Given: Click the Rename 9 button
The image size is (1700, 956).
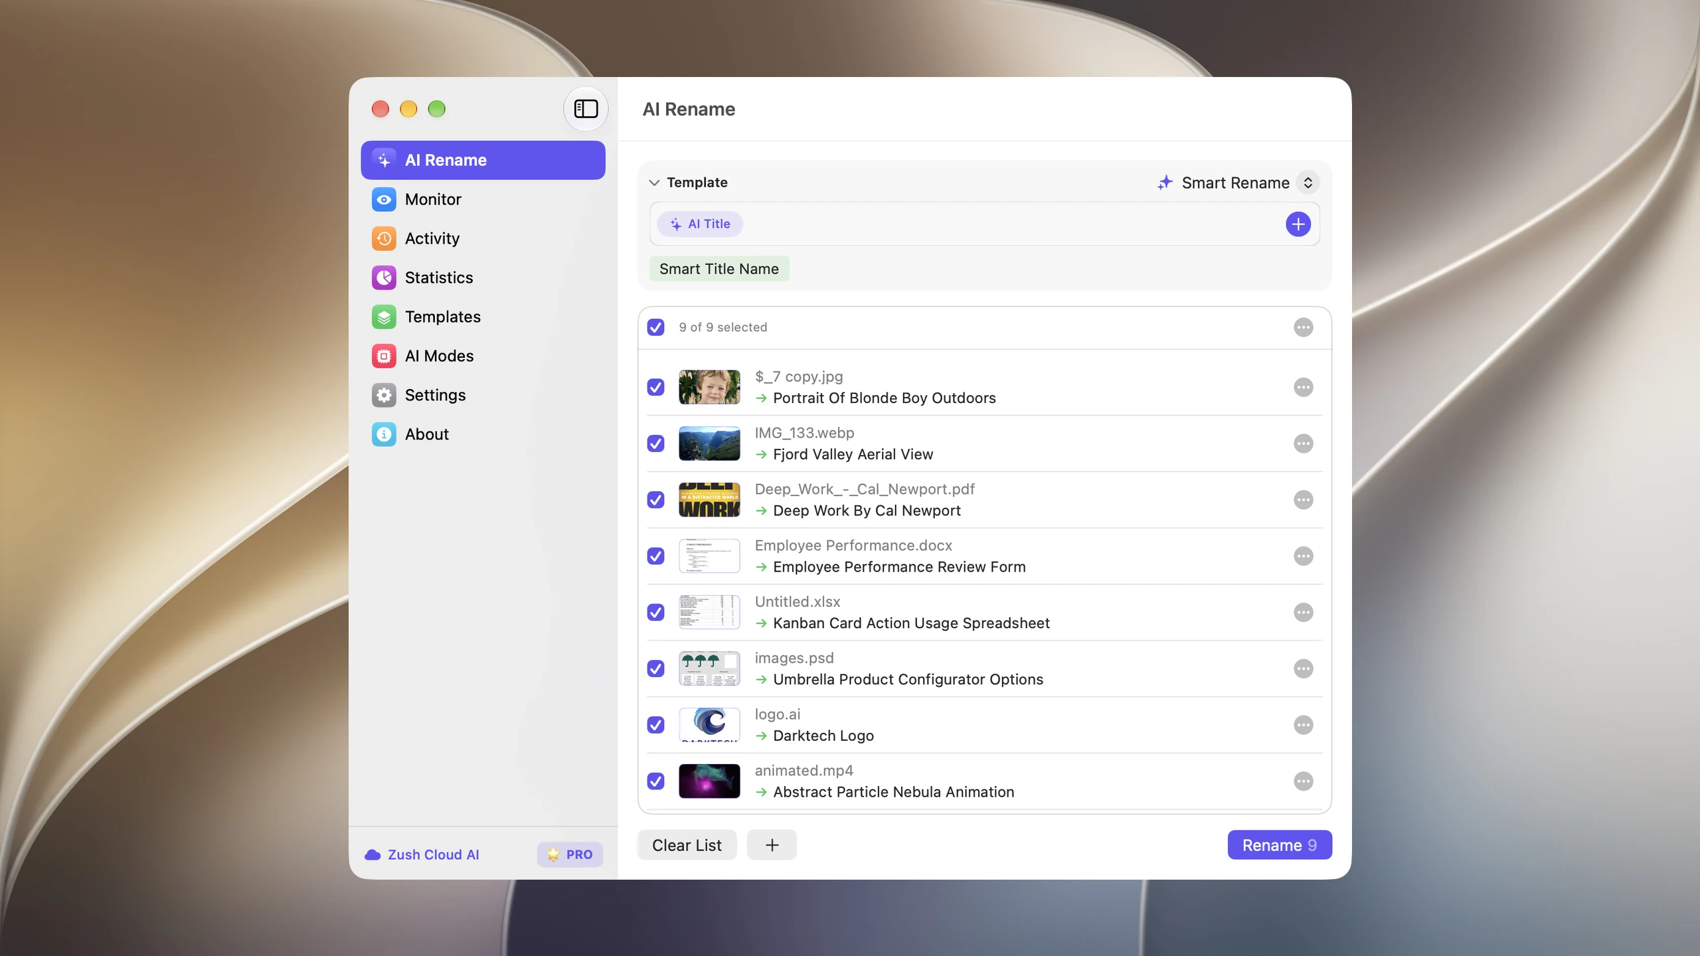Looking at the screenshot, I should pos(1279,845).
